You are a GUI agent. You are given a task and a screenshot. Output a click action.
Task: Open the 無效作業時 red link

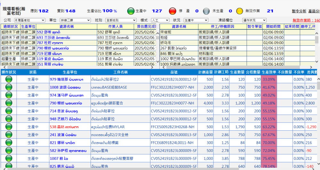[x=306, y=20]
